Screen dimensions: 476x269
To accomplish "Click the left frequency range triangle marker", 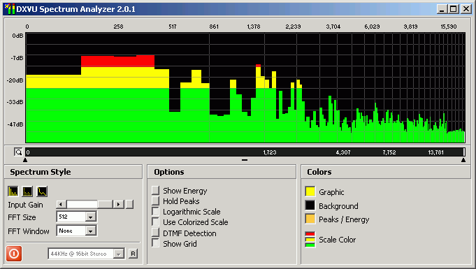I will pos(25,160).
